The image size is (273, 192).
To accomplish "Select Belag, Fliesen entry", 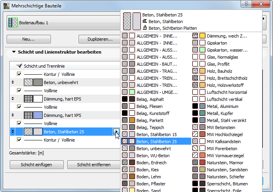I will pos(156,106).
